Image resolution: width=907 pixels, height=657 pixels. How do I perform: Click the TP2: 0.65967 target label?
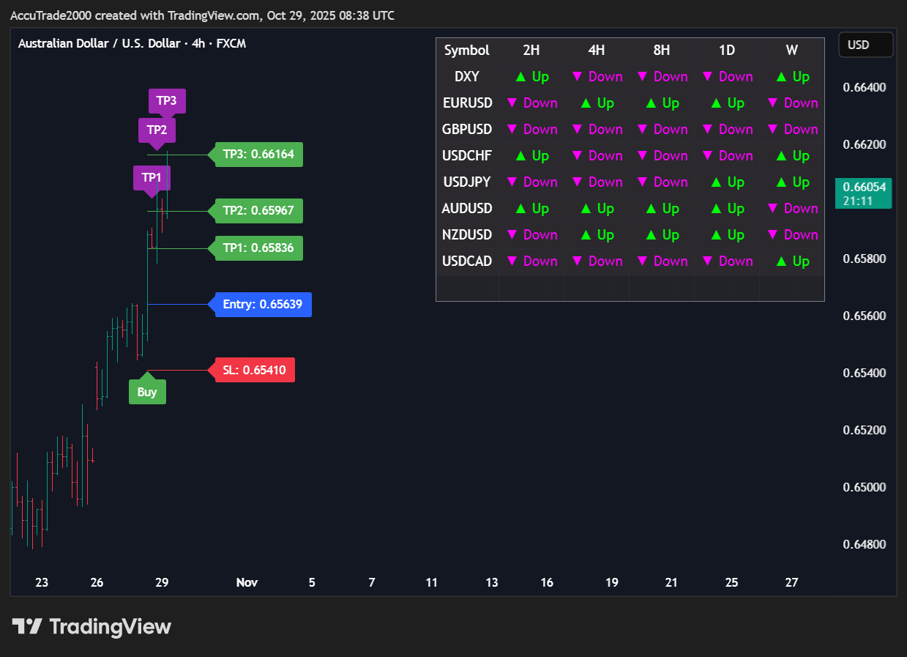(x=258, y=211)
